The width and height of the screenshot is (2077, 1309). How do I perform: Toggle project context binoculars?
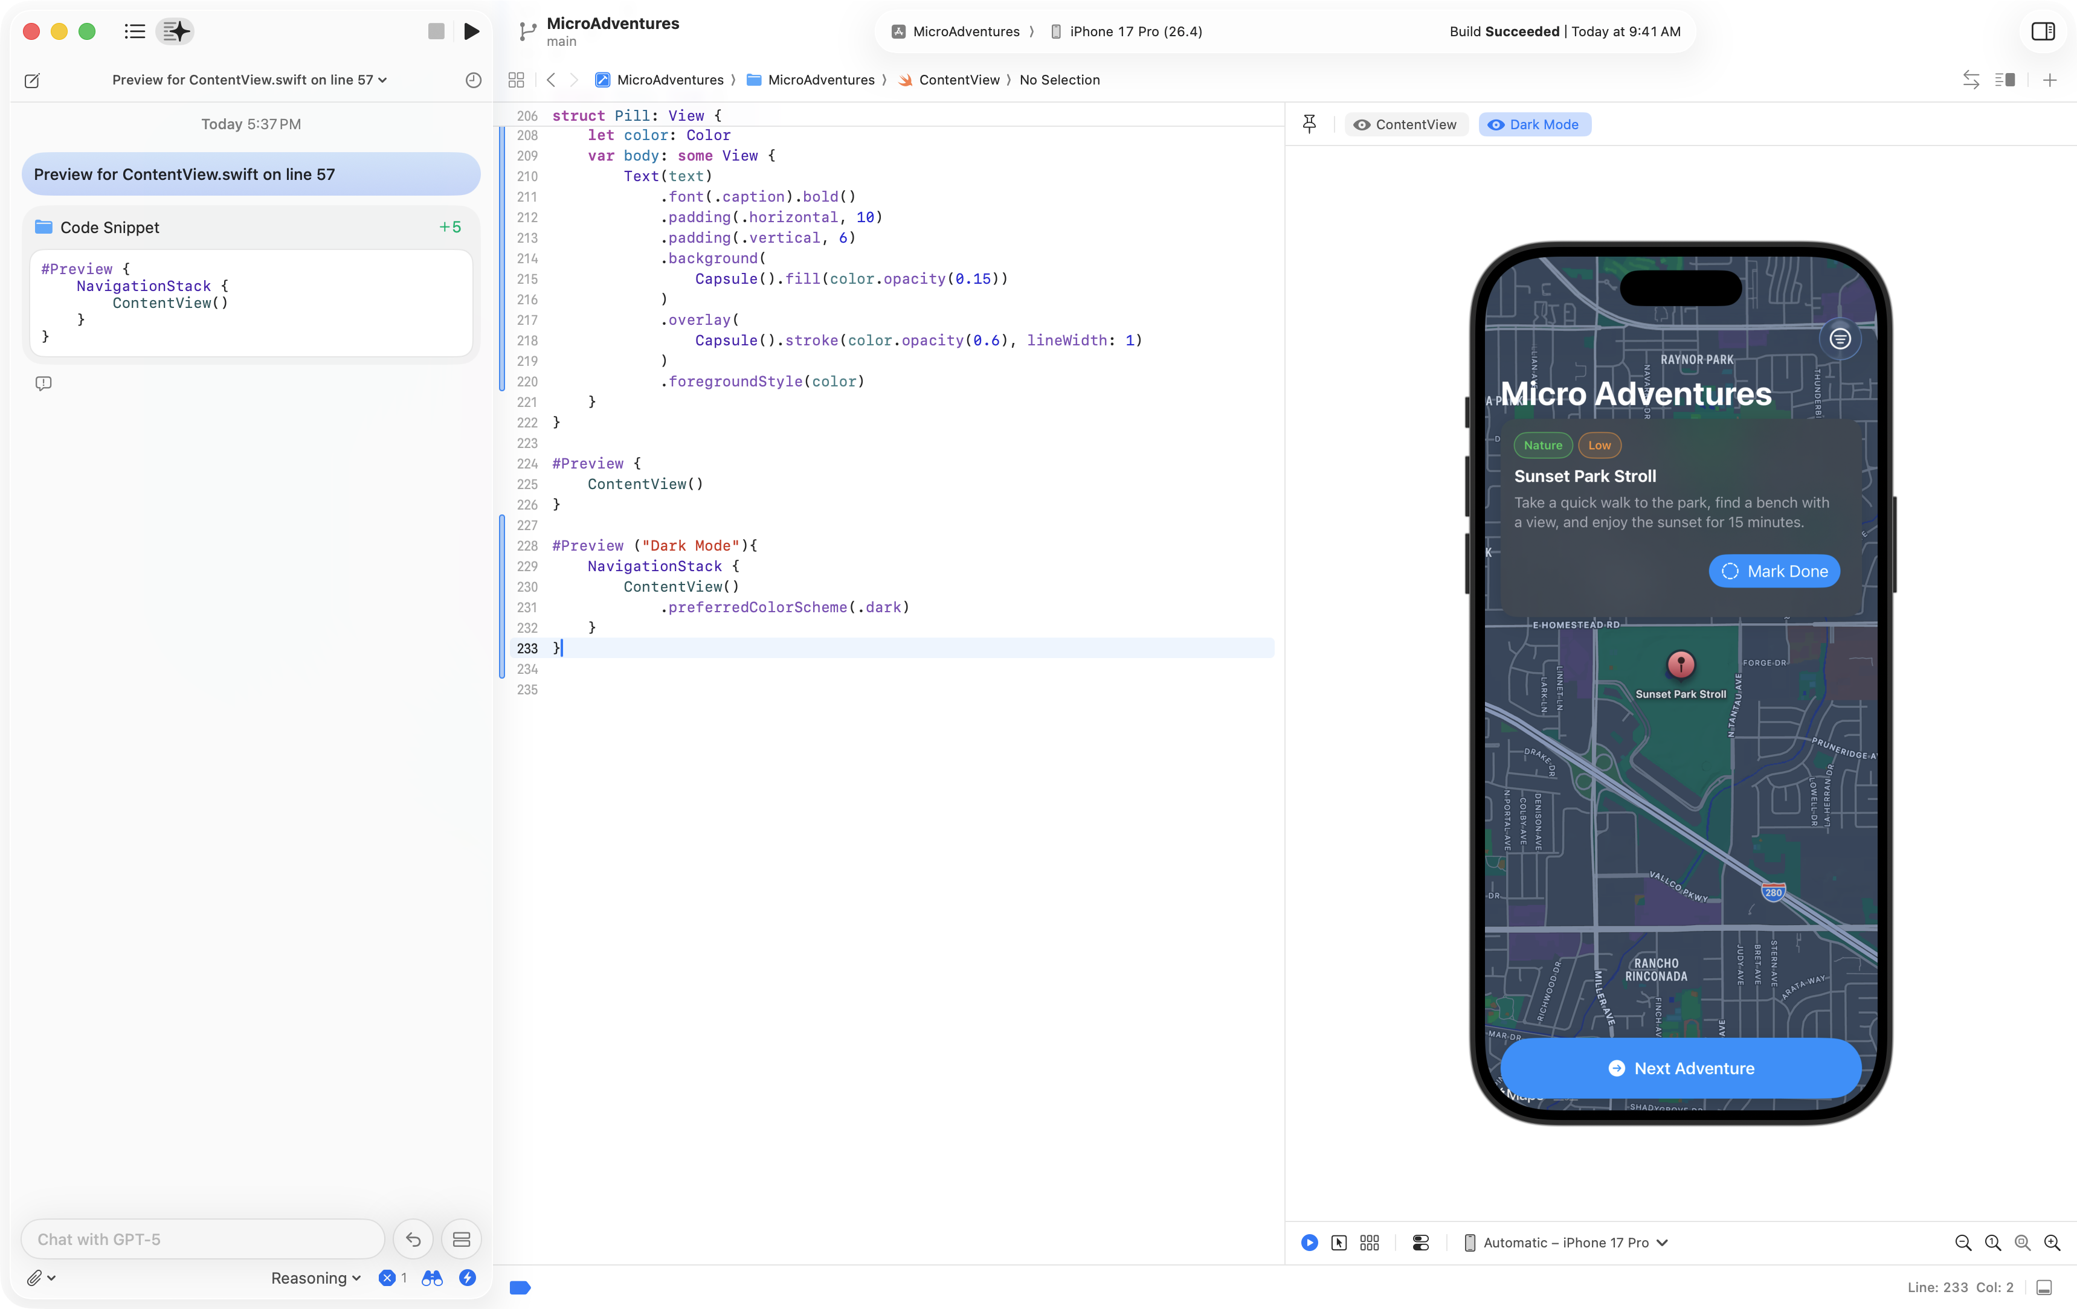tap(432, 1278)
